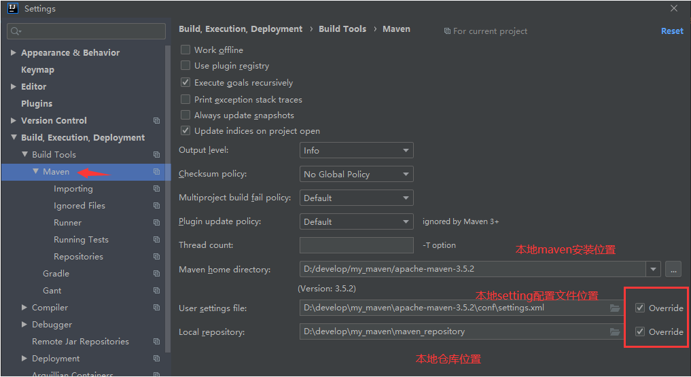This screenshot has width=691, height=377.
Task: Click Build Tools in the breadcrumb
Action: point(342,29)
